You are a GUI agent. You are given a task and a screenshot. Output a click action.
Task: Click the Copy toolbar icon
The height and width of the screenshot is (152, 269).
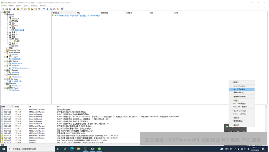pos(51,9)
